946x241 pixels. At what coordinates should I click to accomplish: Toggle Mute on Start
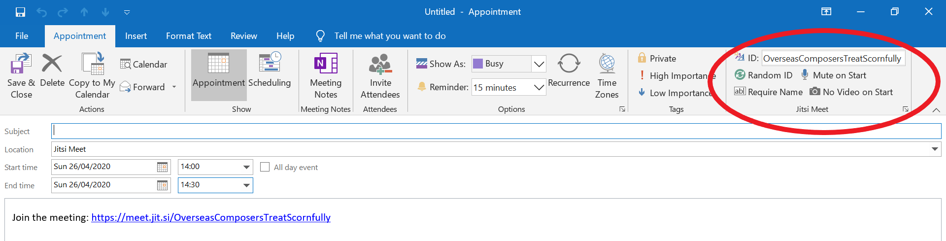point(833,75)
